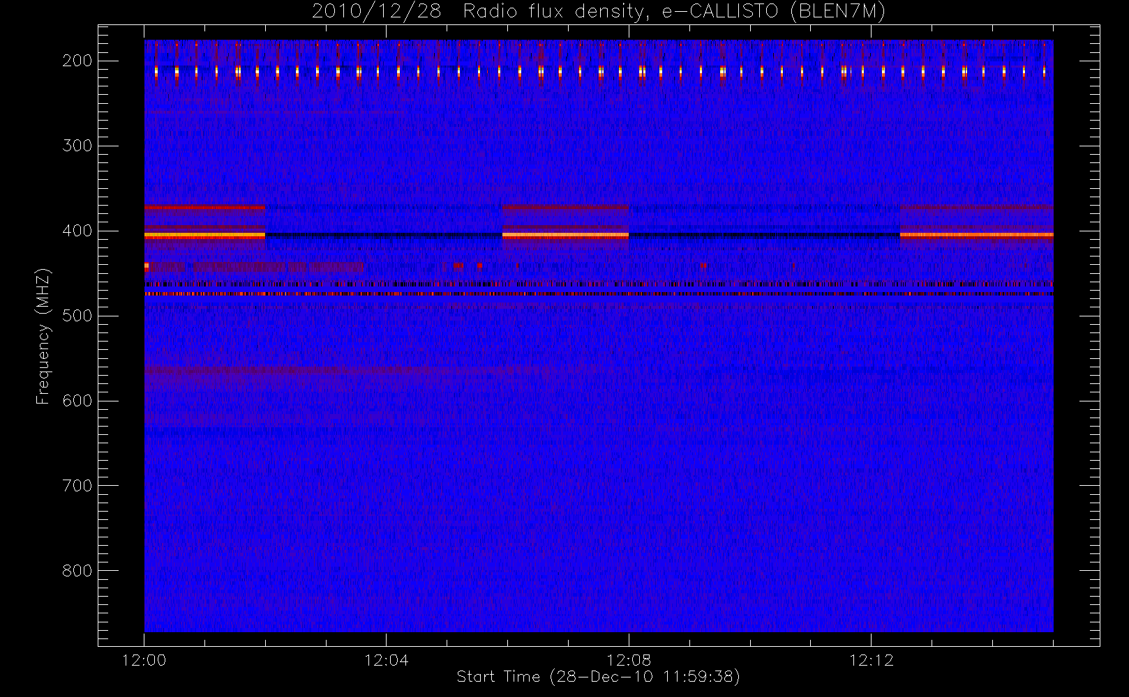The image size is (1129, 697).
Task: Click the 800 frequency tick label
Action: click(x=77, y=571)
